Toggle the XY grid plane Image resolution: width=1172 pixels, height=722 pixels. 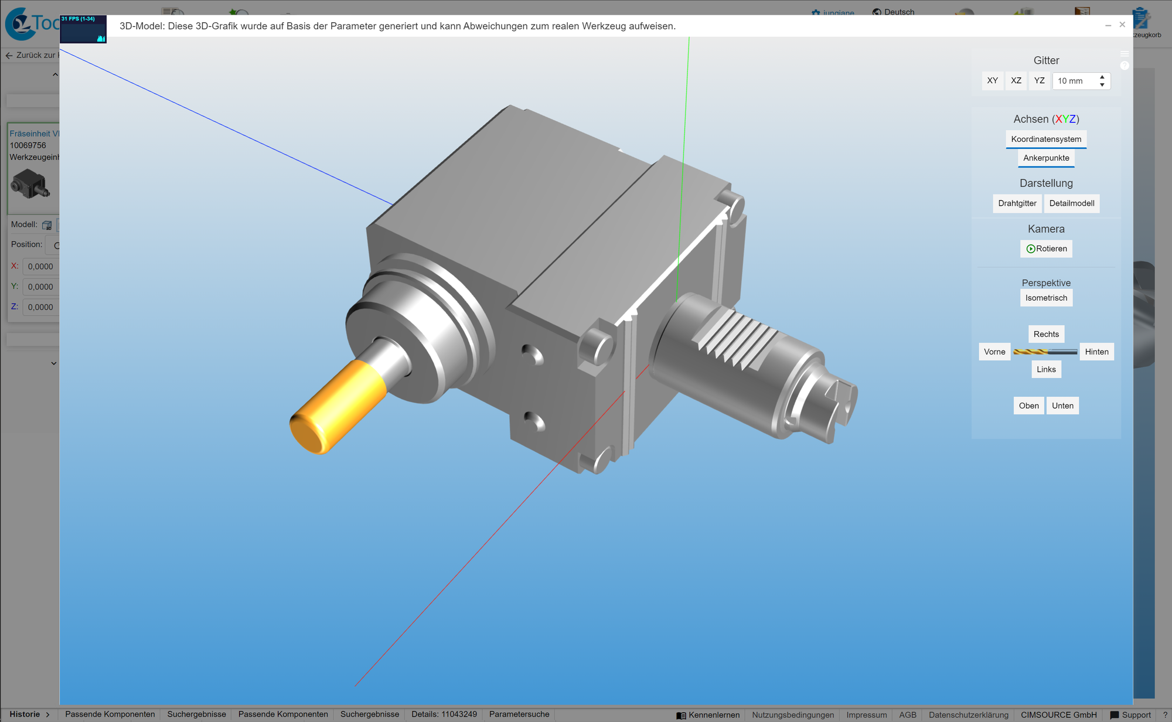[x=992, y=81]
